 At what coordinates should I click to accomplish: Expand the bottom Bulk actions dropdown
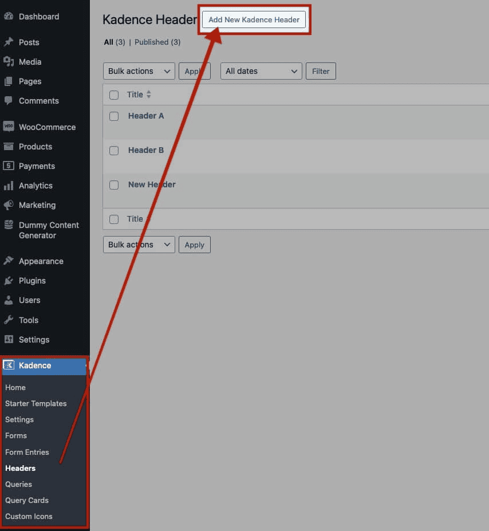pyautogui.click(x=139, y=245)
